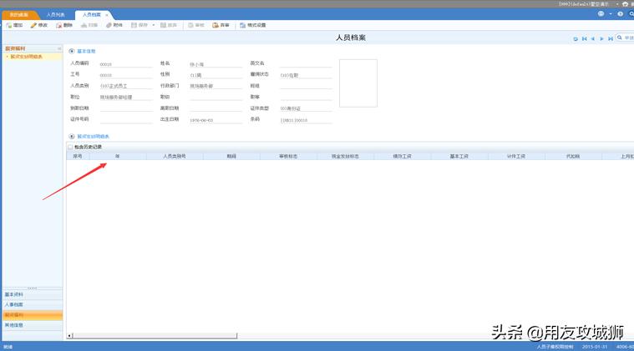The image size is (634, 351).
Task: Open the 人事档案 section in the left sidebar
Action: click(x=33, y=304)
